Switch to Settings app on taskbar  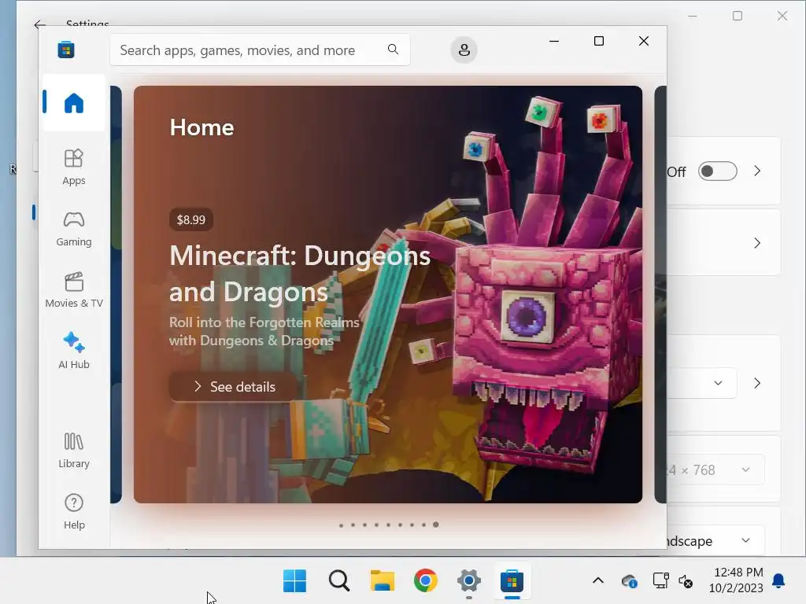click(469, 581)
